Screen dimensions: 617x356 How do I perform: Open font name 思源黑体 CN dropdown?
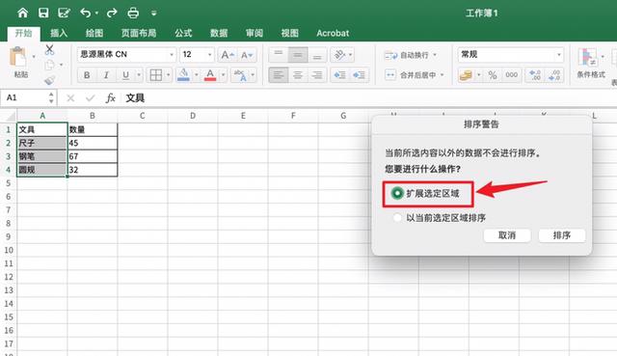(x=172, y=55)
